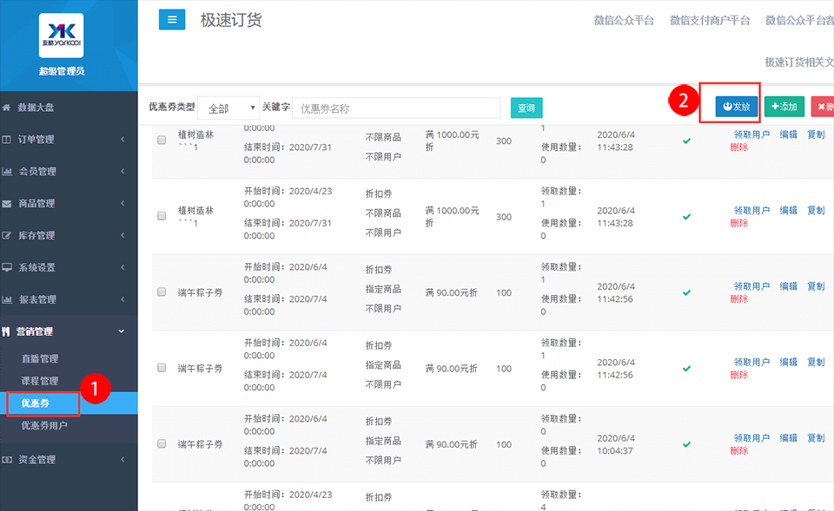Open the 微信公众平台 link
The height and width of the screenshot is (511, 834).
(x=624, y=20)
